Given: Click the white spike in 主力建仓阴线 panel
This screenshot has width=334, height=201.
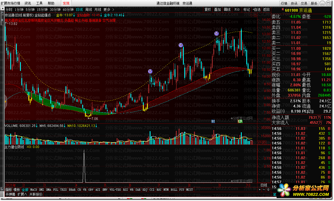Looking at the screenshot, I should pyautogui.click(x=84, y=166).
